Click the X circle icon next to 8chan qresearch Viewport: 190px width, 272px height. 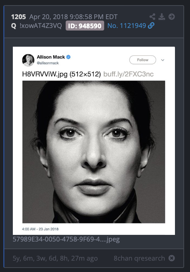(172, 258)
